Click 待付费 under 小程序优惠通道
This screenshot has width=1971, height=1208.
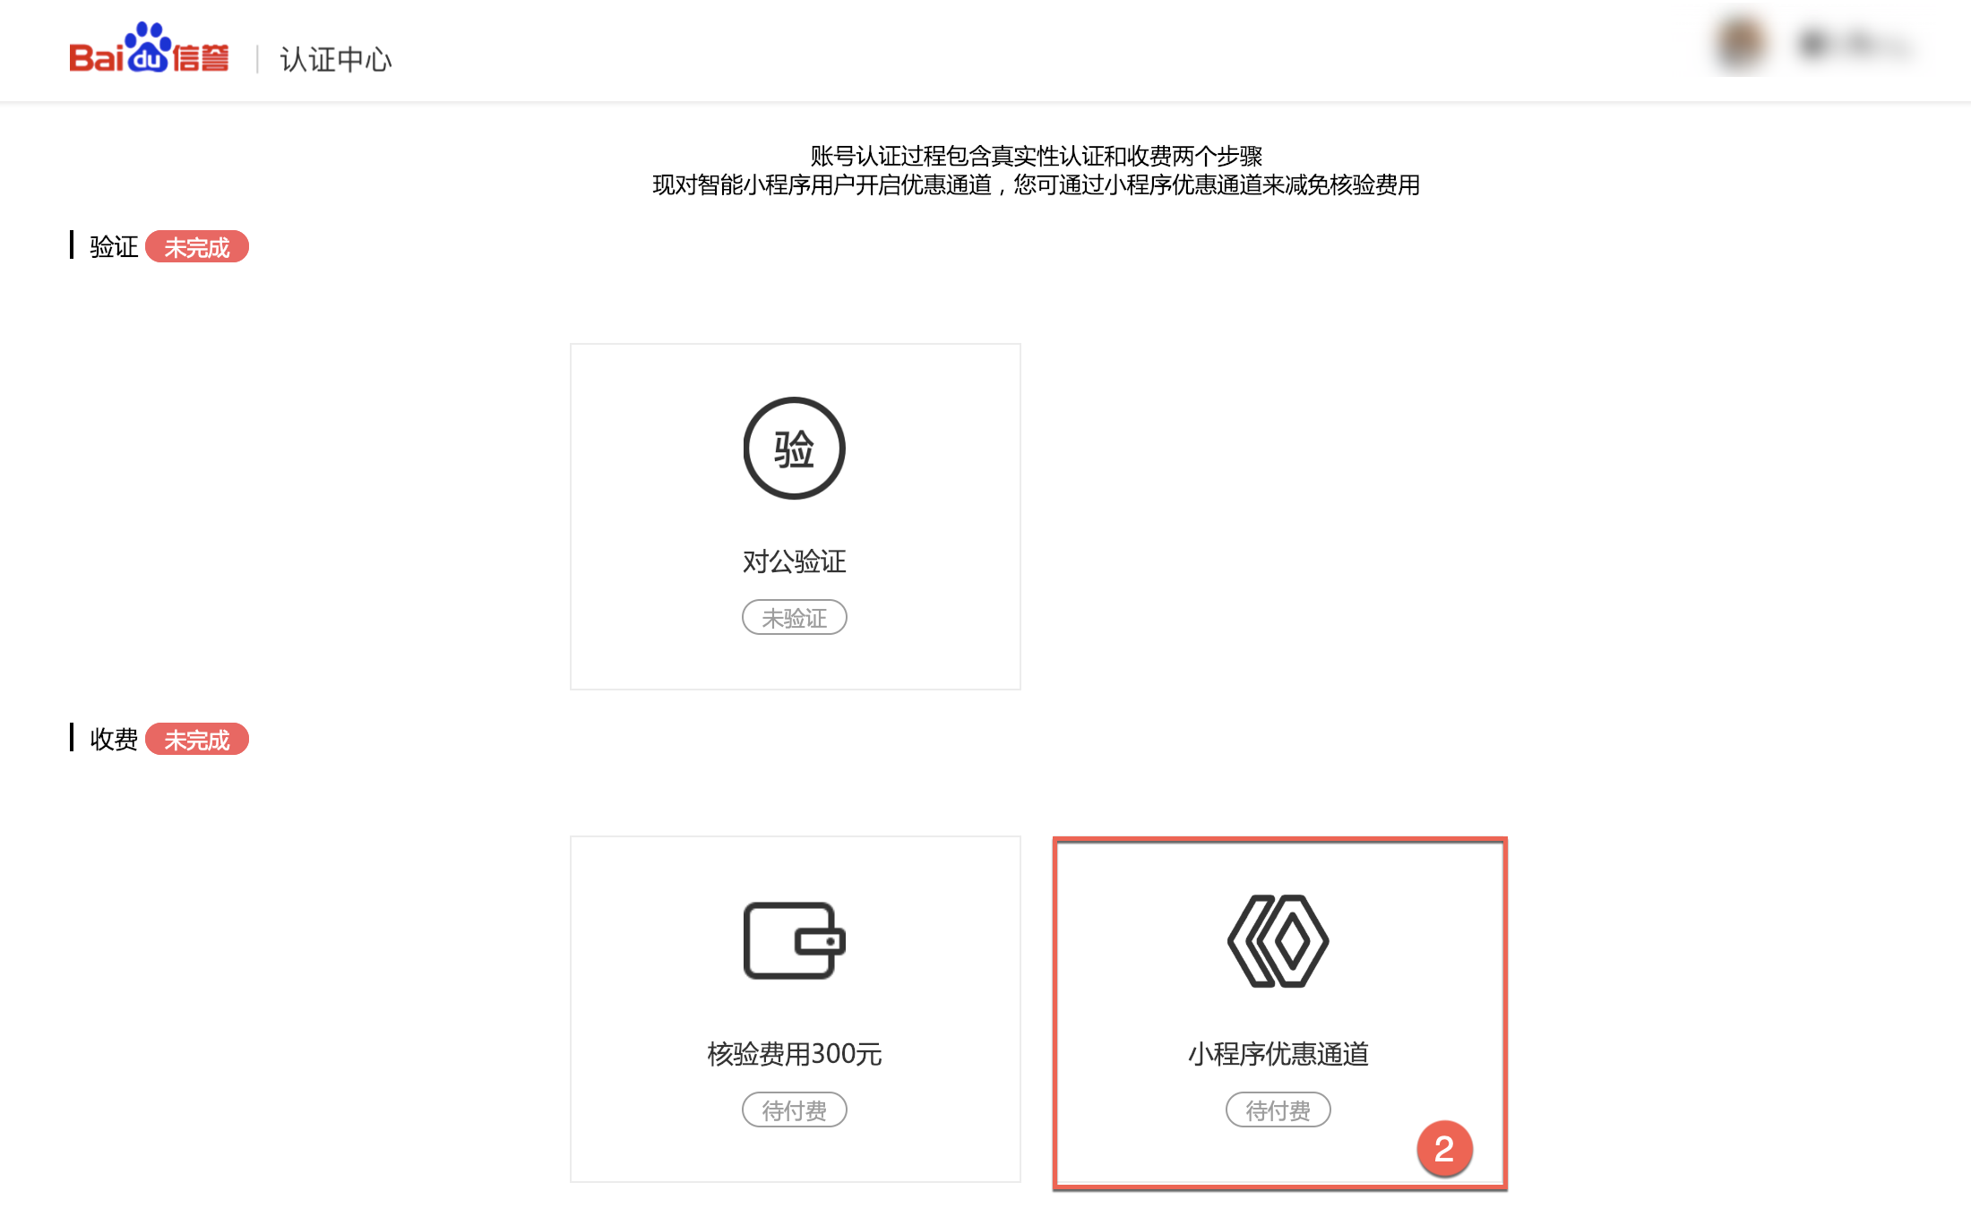point(1278,1110)
